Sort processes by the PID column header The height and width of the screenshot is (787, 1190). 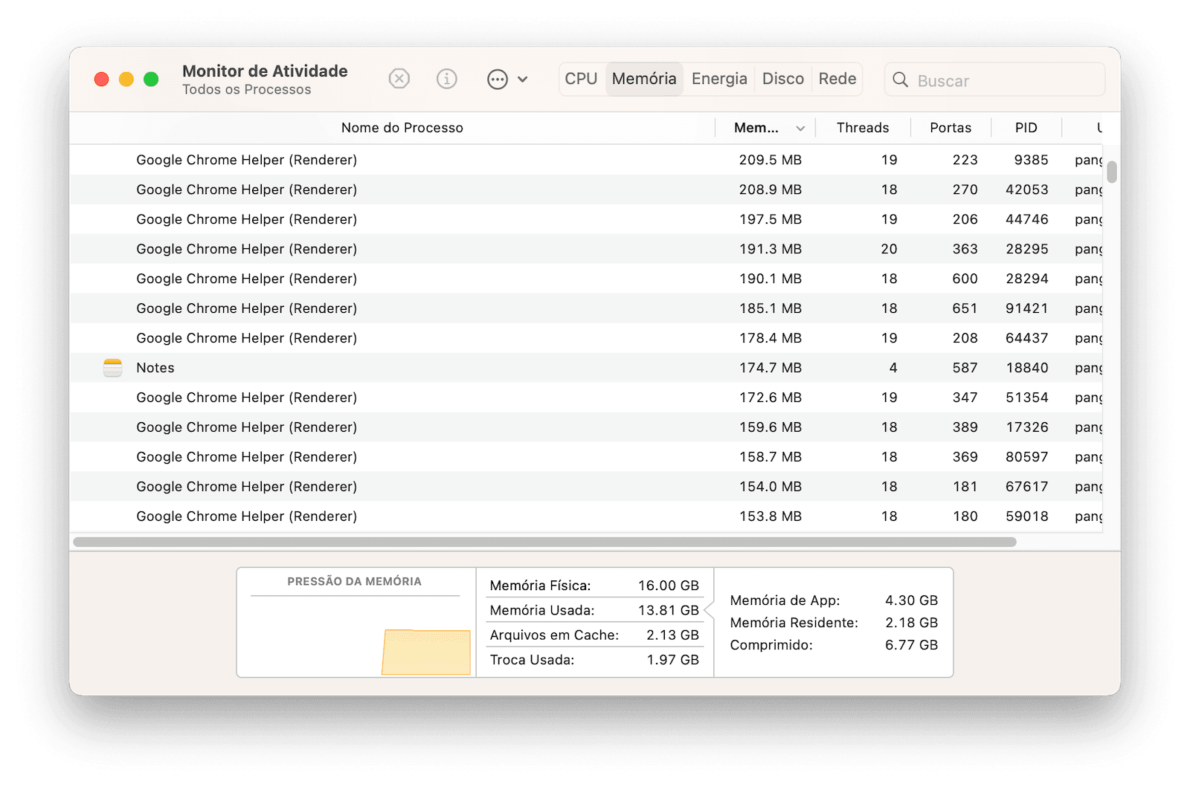click(1026, 128)
